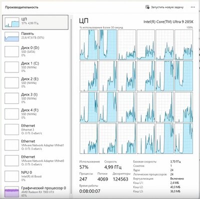Click Запустить новую задачу button
Image resolution: width=200 pixels, height=199 pixels.
164,7
